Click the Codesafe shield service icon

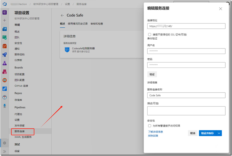(x=67, y=50)
